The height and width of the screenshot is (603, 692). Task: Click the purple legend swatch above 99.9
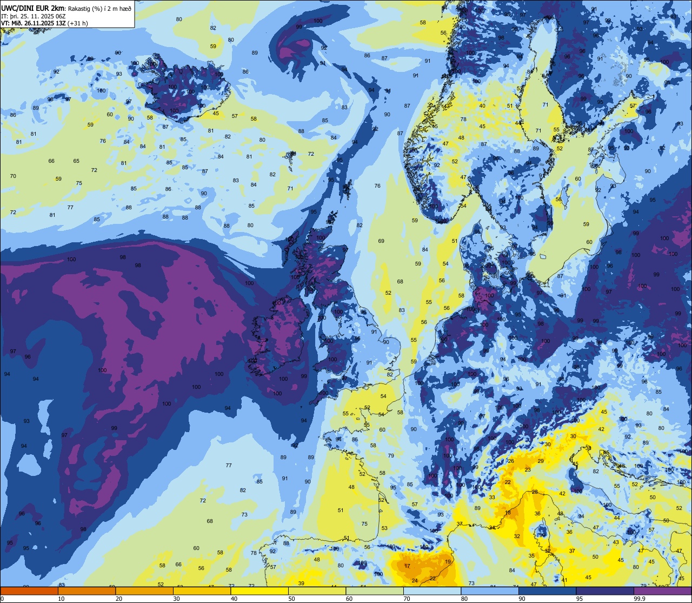click(662, 591)
